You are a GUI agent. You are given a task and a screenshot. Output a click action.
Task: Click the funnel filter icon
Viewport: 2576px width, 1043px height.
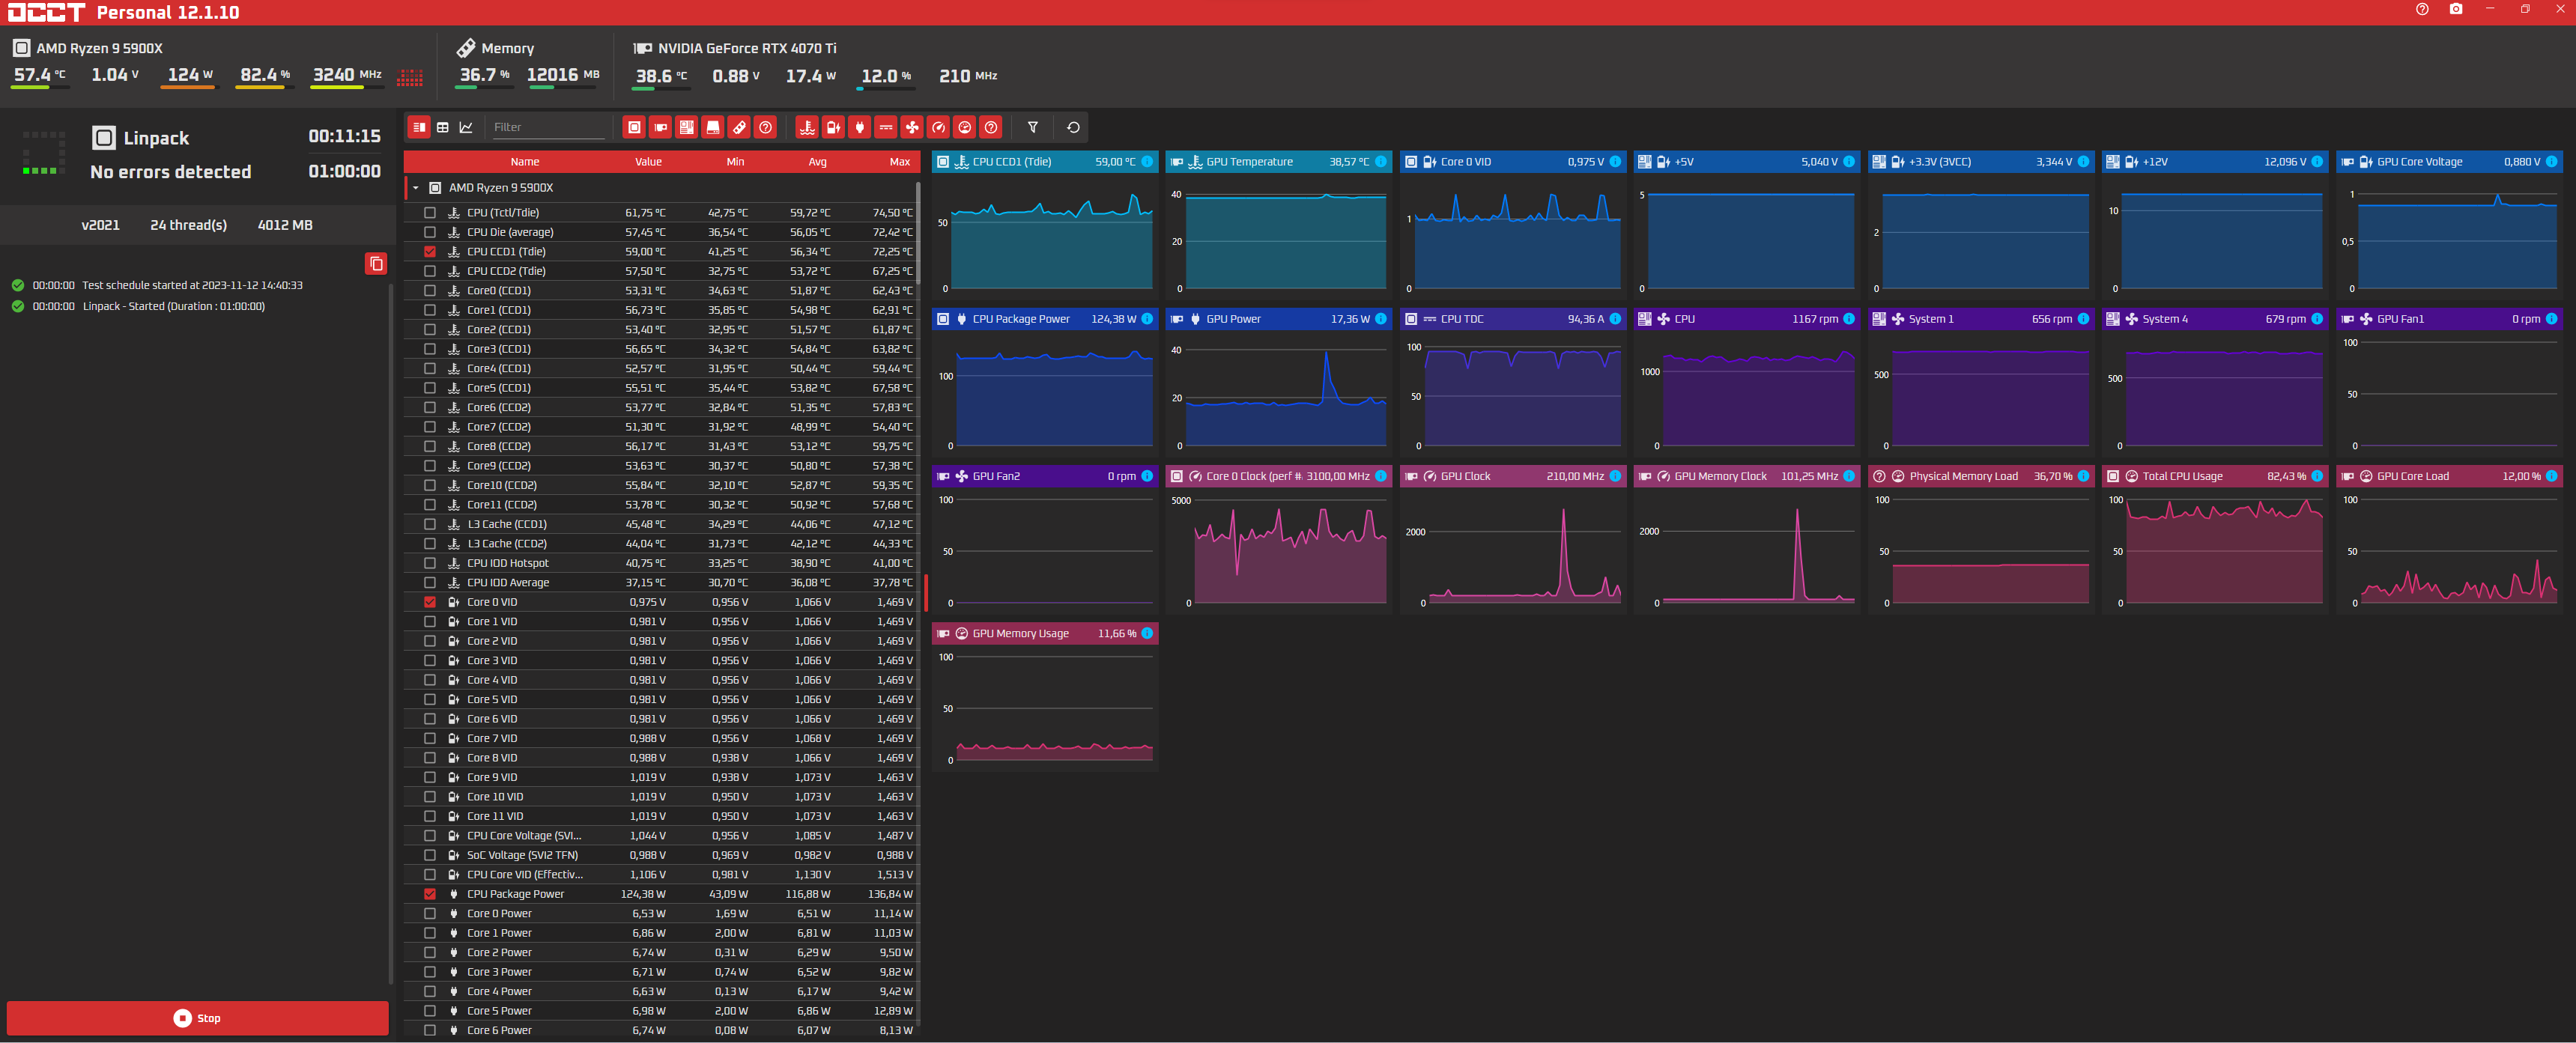[x=1033, y=127]
